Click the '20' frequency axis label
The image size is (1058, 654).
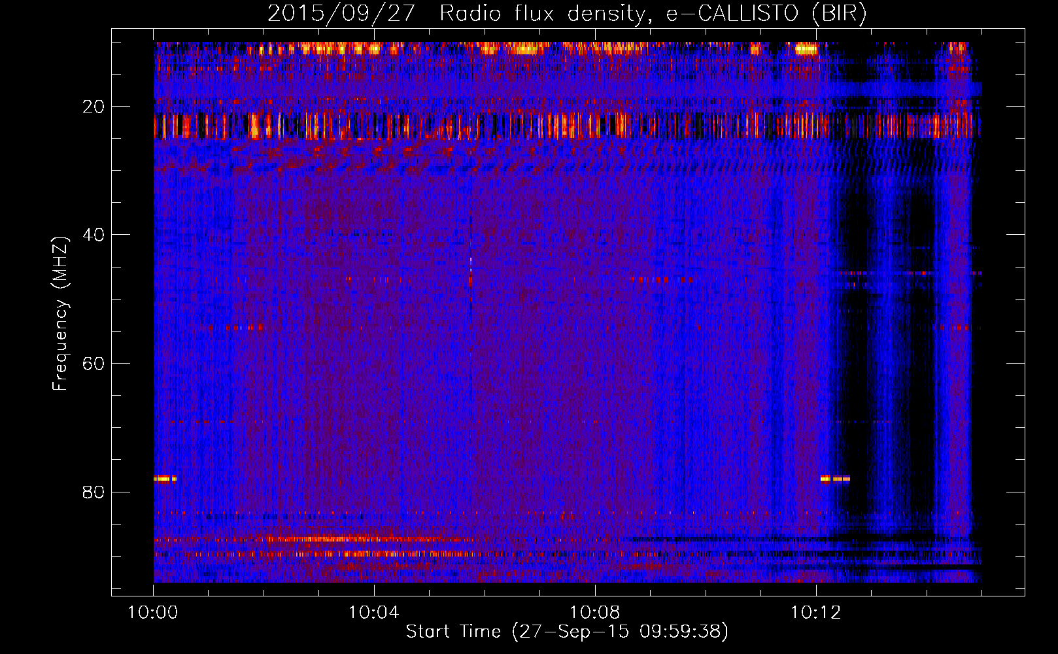tap(94, 107)
